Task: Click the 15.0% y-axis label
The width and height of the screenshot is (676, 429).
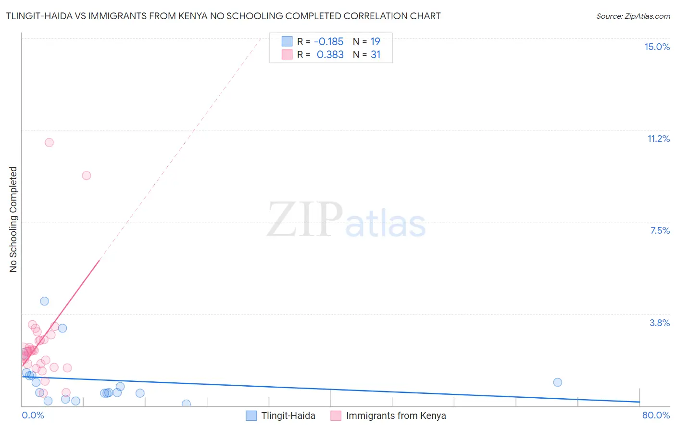Action: pos(657,47)
